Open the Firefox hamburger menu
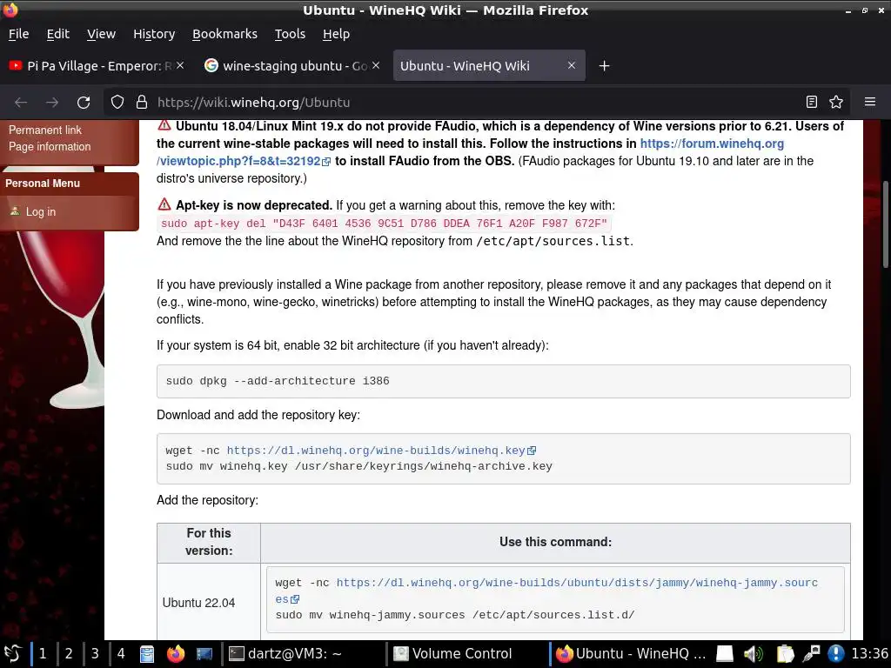 [x=870, y=103]
